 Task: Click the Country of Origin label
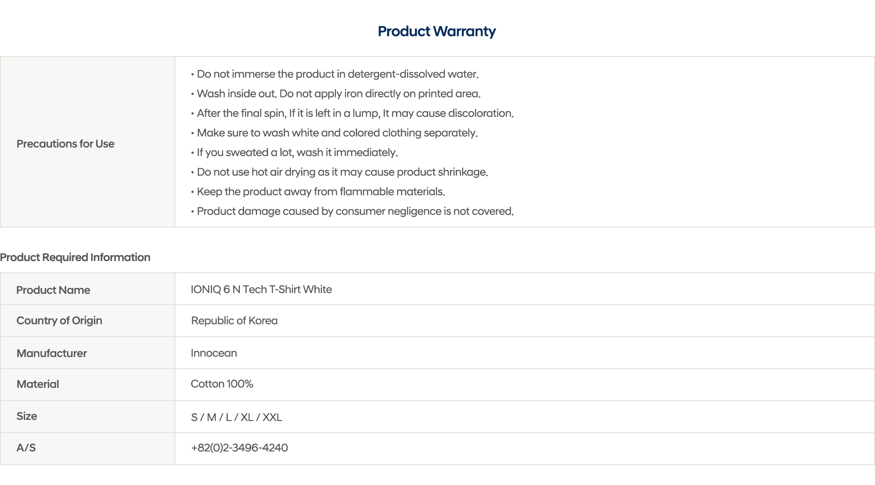pyautogui.click(x=59, y=320)
